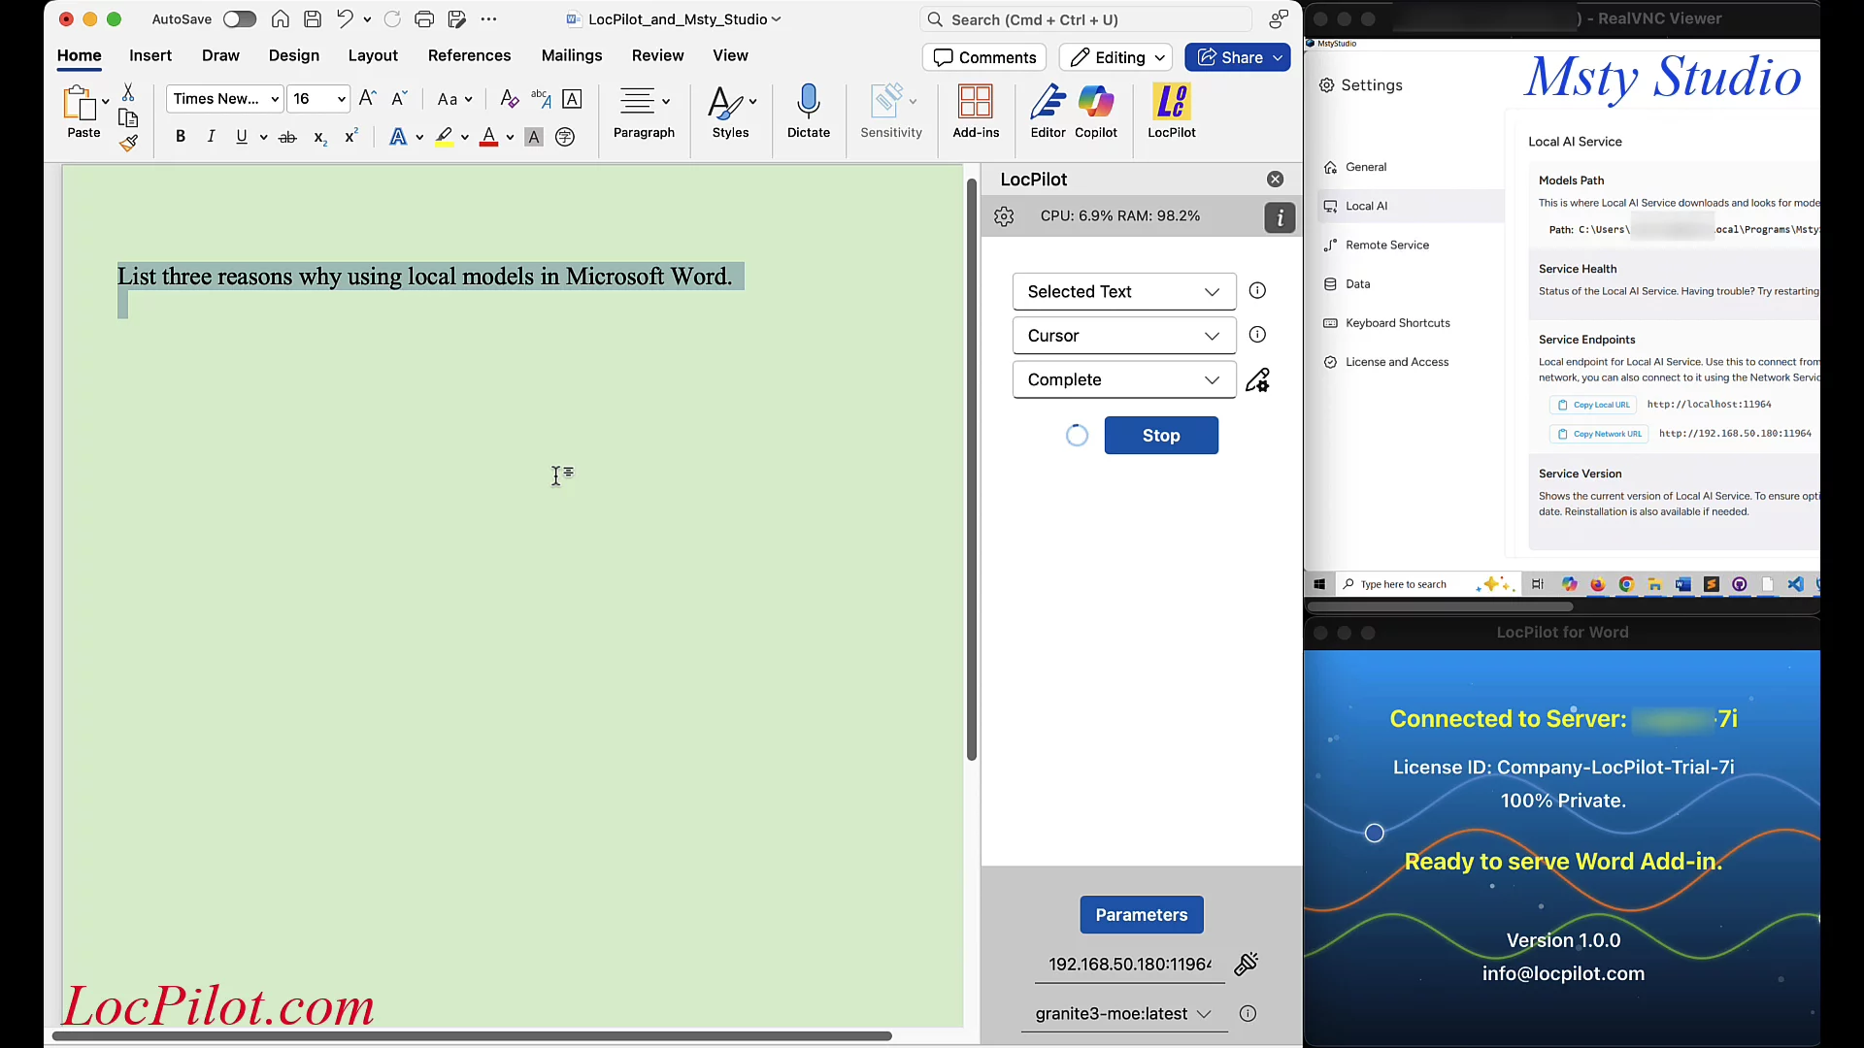
Task: Open the LocPilot add-in from ribbon
Action: [1172, 112]
